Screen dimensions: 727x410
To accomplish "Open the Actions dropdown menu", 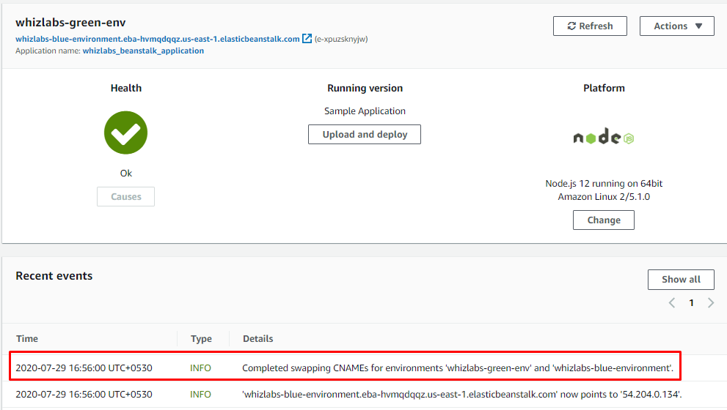I will tap(677, 26).
